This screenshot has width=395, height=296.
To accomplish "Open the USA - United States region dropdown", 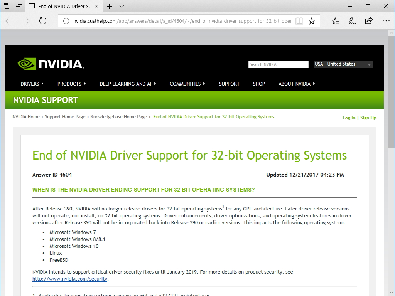I will 343,64.
